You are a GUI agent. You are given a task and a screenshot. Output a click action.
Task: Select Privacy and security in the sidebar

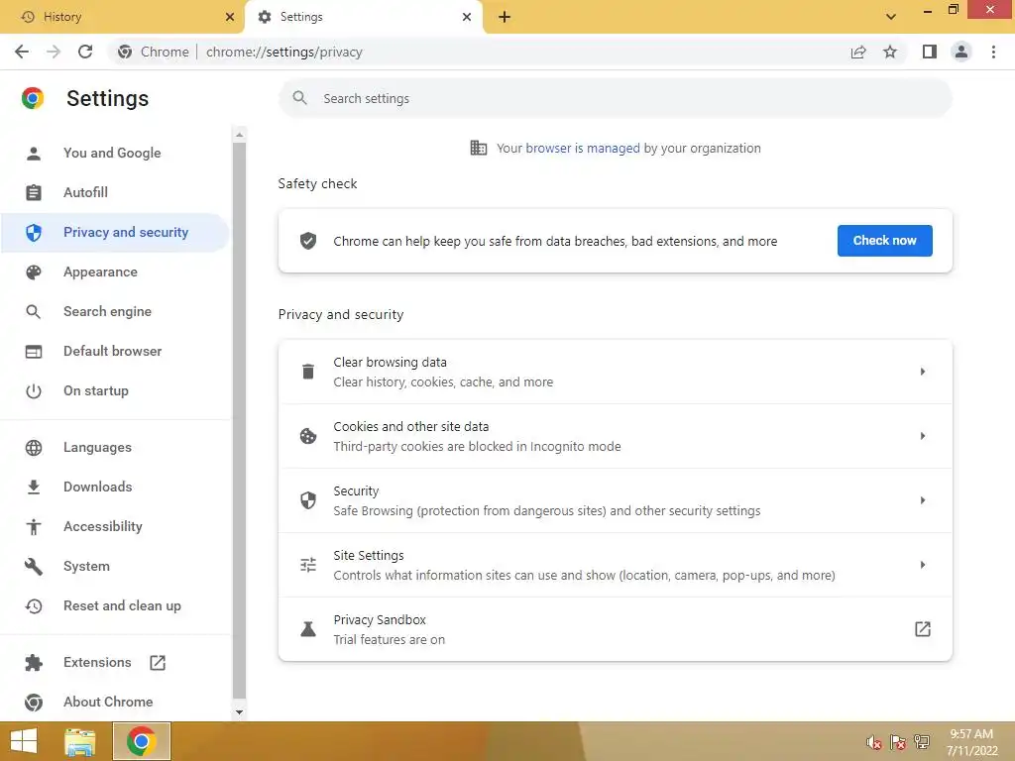(x=115, y=232)
